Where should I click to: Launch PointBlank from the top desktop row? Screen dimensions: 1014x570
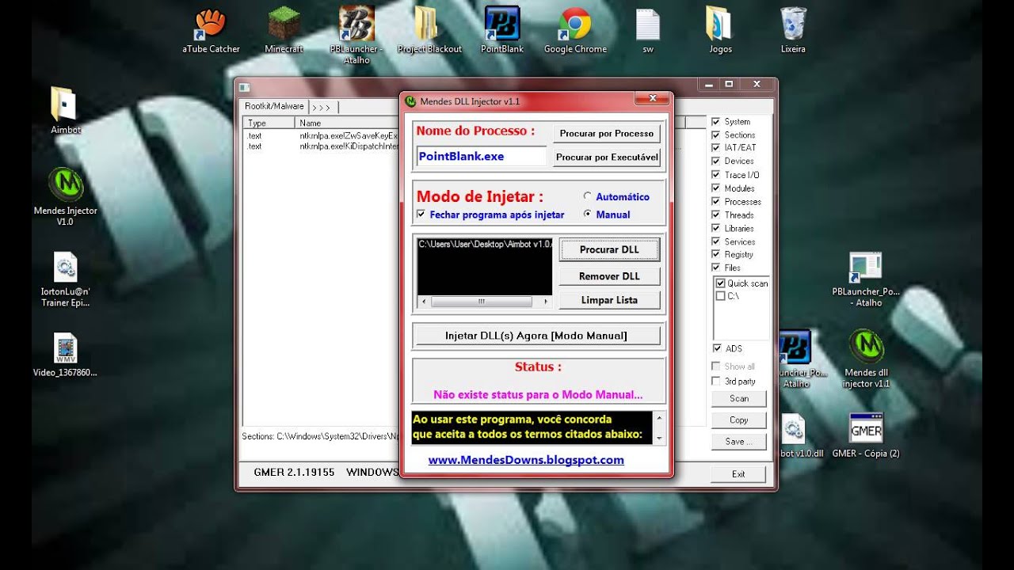(x=502, y=30)
